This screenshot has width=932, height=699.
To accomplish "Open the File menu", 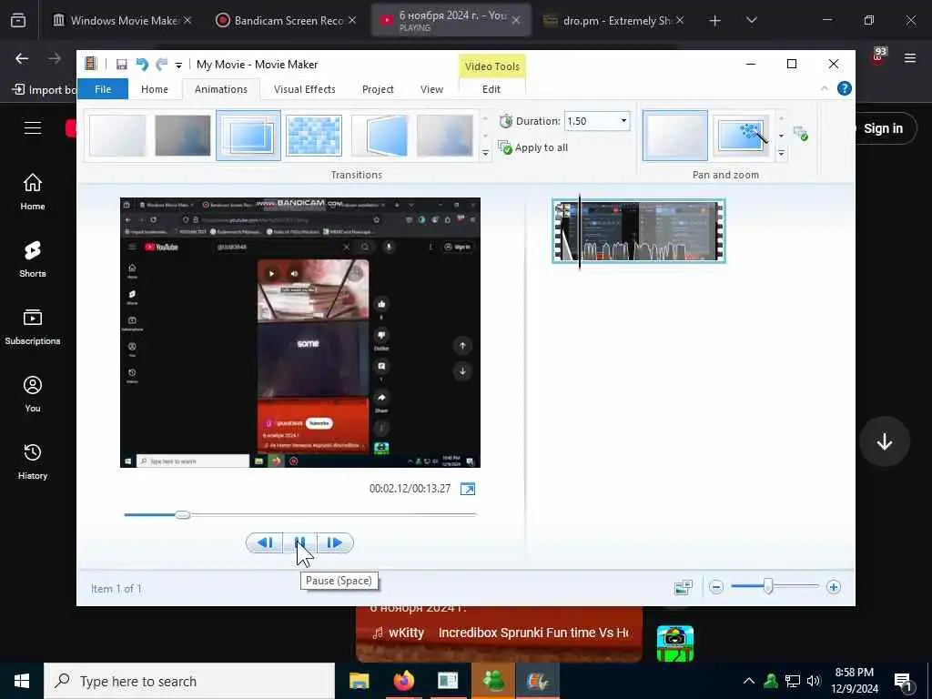I will 103,89.
